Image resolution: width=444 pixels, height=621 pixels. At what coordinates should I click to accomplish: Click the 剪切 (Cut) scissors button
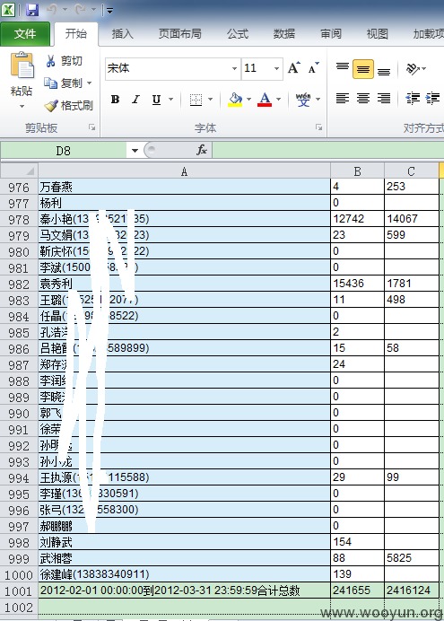[64, 61]
